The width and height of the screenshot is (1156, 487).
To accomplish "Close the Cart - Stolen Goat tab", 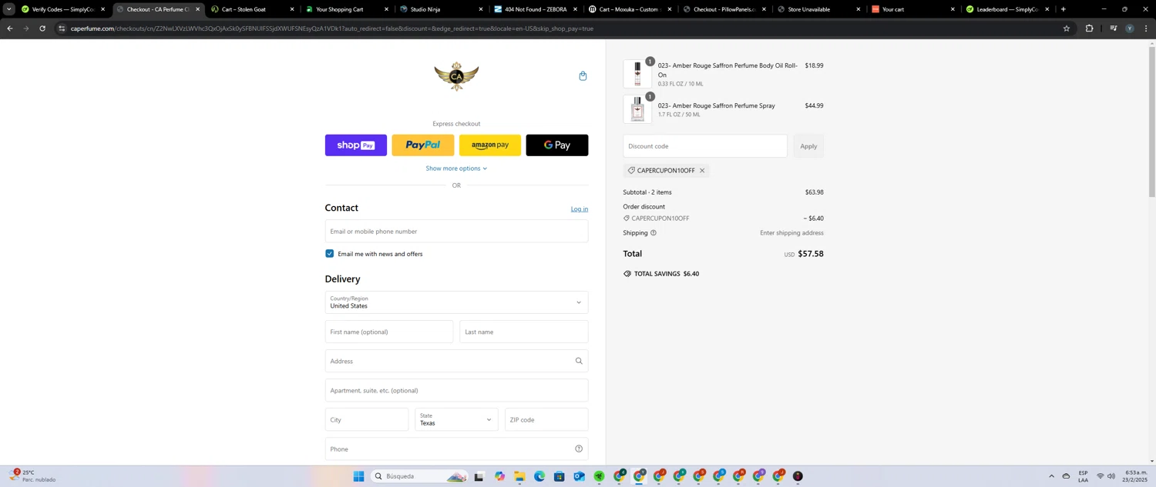I will coord(292,9).
